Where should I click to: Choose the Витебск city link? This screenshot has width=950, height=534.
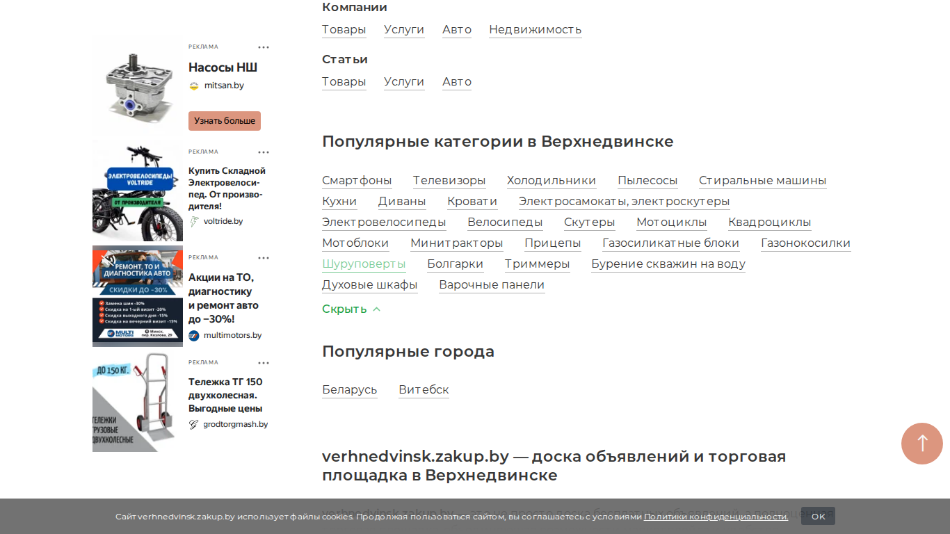424,390
